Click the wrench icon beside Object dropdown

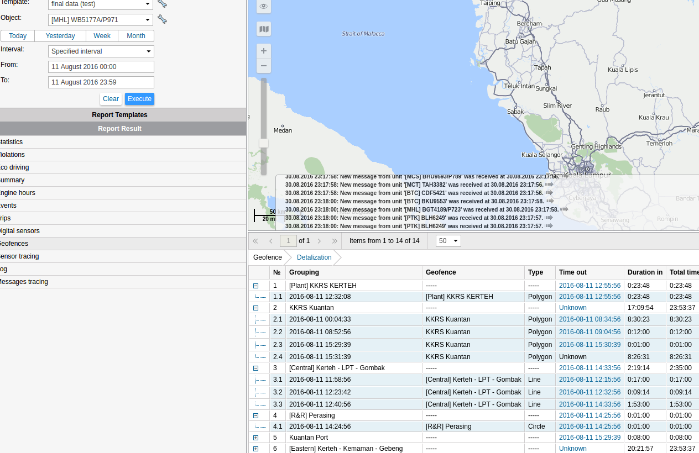pyautogui.click(x=162, y=19)
